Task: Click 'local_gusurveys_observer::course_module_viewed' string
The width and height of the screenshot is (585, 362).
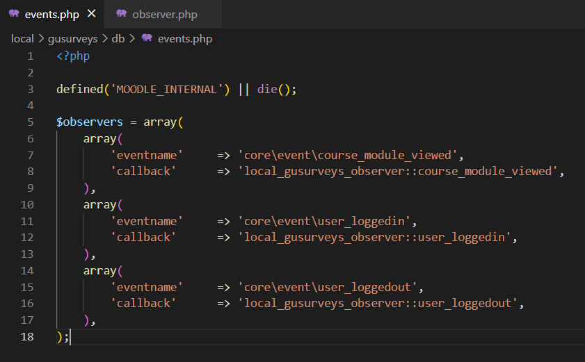Action: pyautogui.click(x=398, y=172)
